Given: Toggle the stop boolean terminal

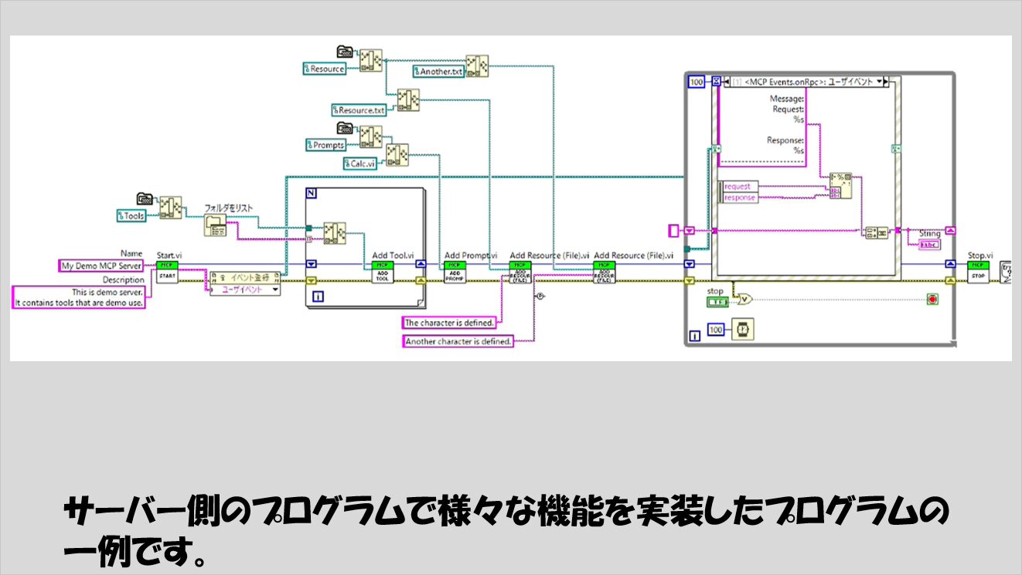Looking at the screenshot, I should click(716, 301).
